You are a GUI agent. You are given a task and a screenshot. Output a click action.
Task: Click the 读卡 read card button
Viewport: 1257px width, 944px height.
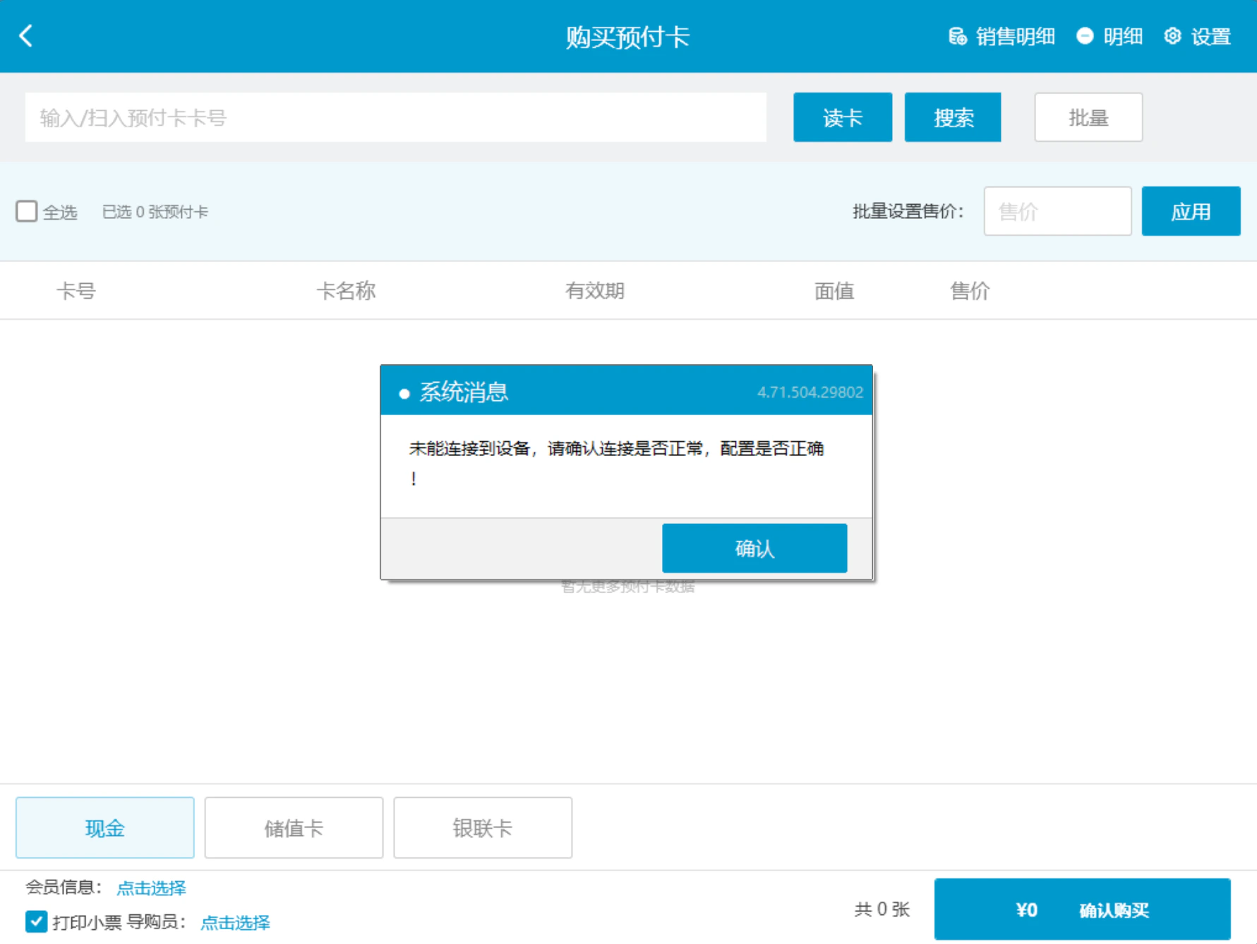(843, 117)
